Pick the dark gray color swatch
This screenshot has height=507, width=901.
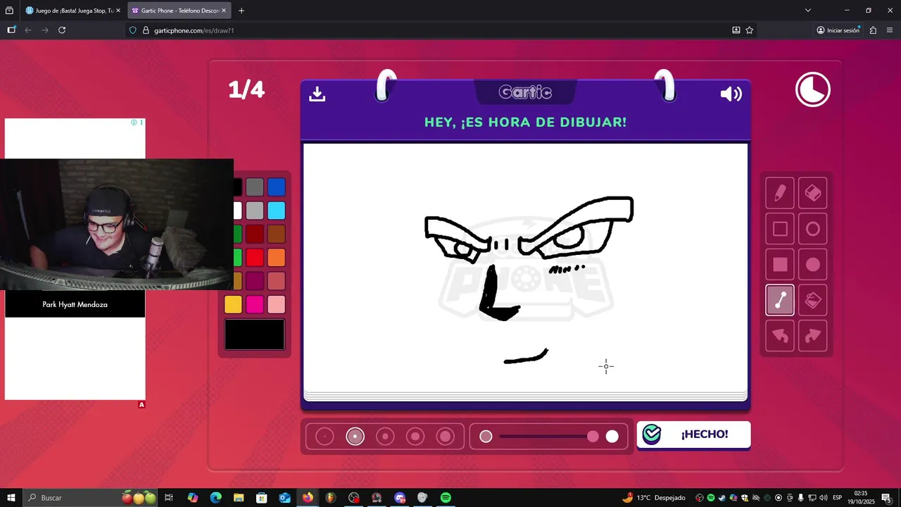255,187
